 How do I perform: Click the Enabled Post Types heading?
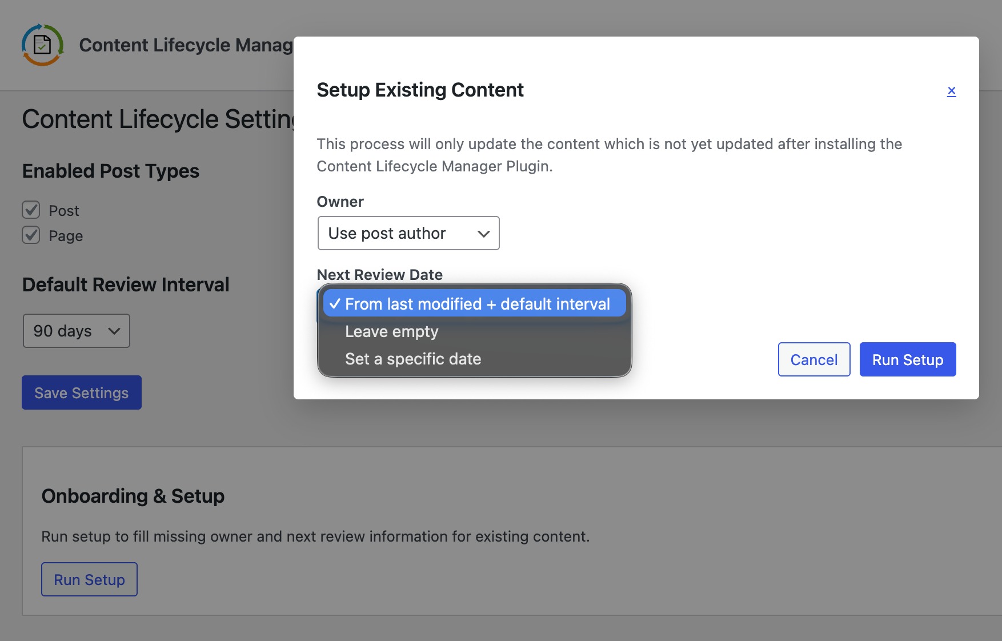coord(110,170)
